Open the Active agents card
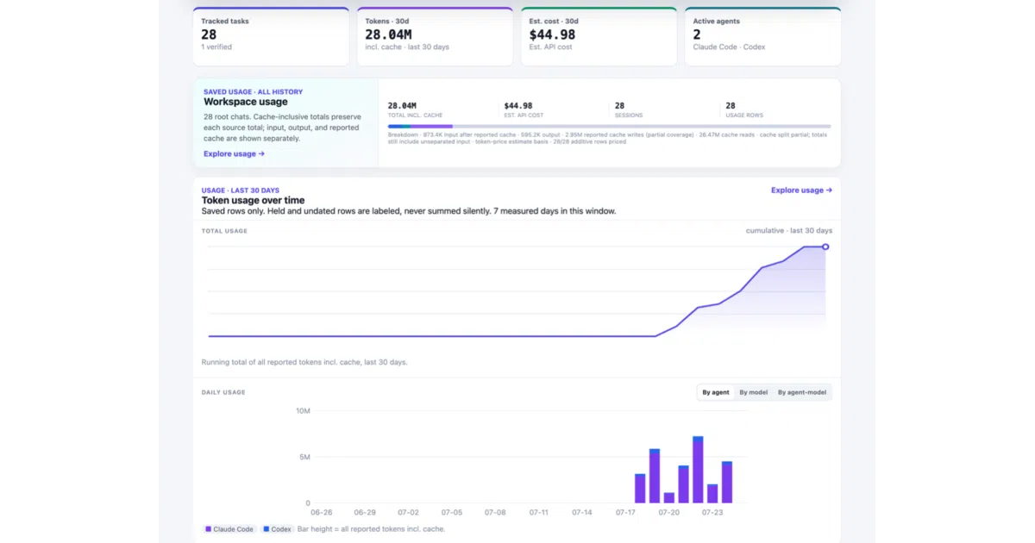 [x=762, y=36]
